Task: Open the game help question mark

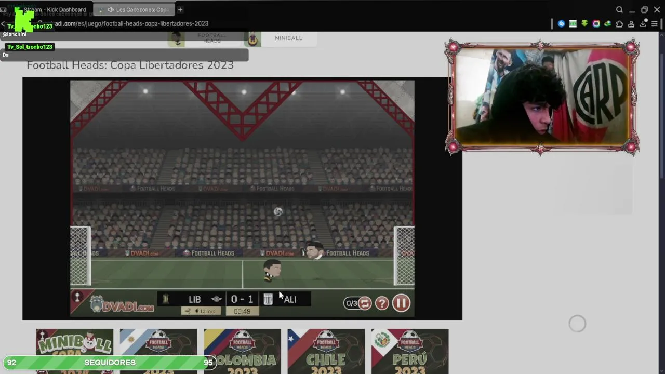Action: tap(382, 303)
